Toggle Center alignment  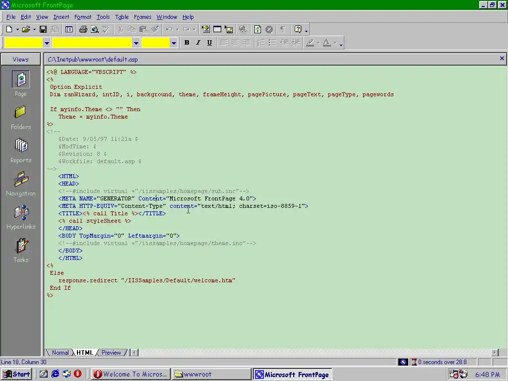(235, 43)
